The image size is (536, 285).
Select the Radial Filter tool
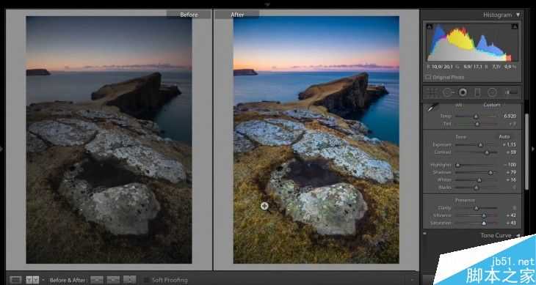[492, 92]
